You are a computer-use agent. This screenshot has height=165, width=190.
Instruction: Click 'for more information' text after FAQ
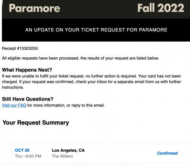pyautogui.click(x=46, y=105)
